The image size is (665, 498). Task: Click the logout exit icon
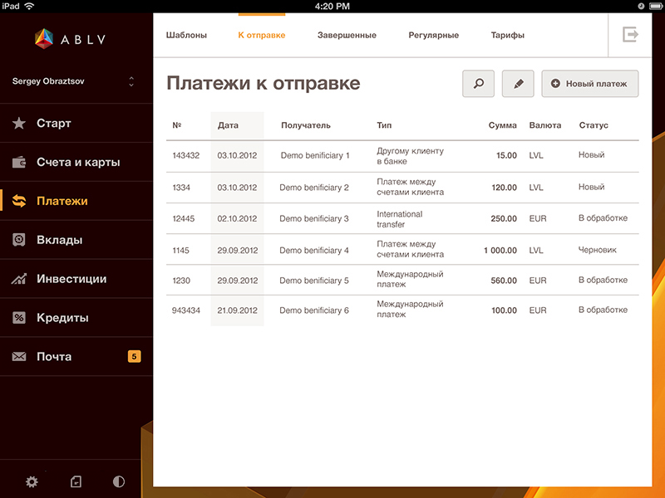click(x=630, y=34)
